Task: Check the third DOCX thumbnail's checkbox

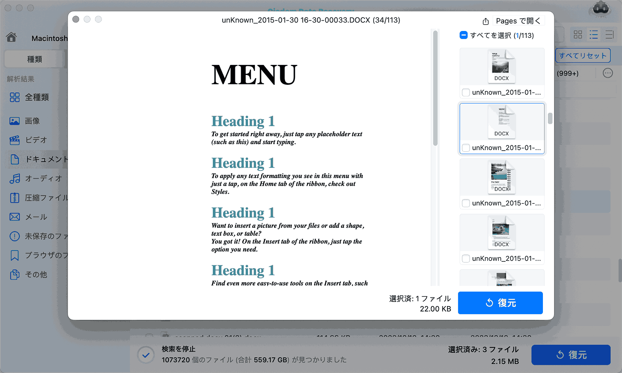Action: (466, 203)
